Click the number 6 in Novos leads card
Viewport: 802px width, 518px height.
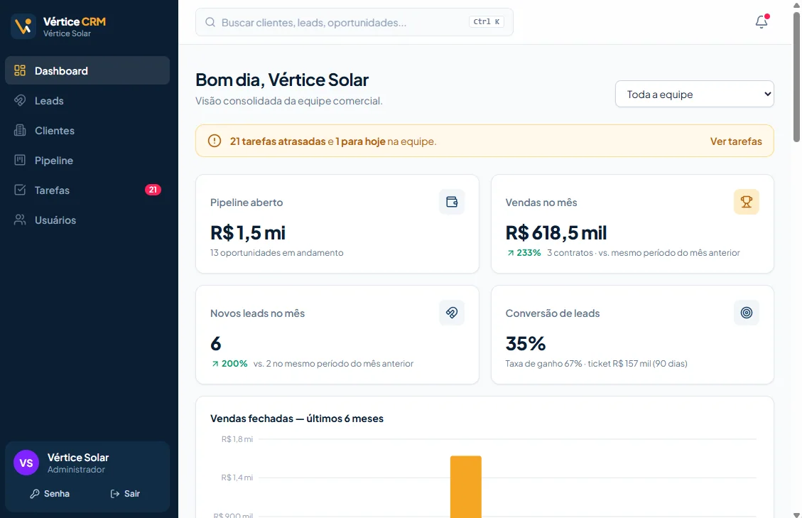(216, 343)
